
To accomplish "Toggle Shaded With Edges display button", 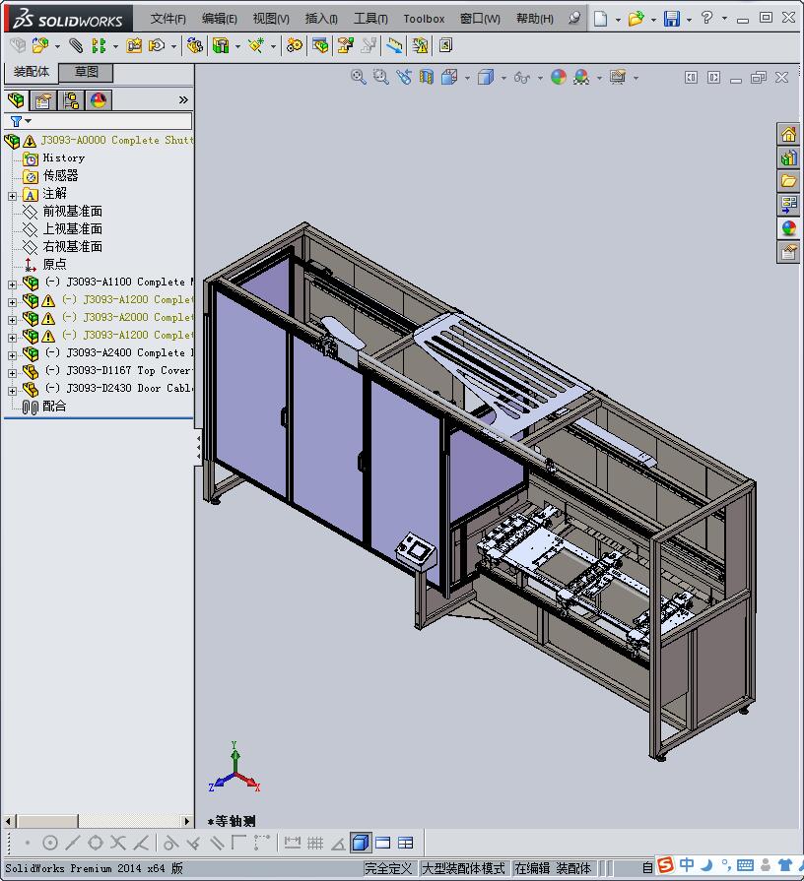I will 360,843.
